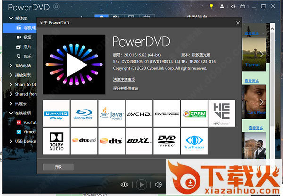This screenshot has width=283, height=196.
Task: Expand the 播放列表 playlists node
Action: coord(11,75)
